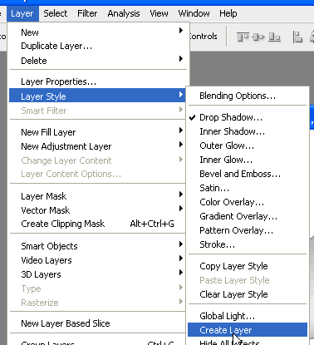Choose Satin... style

click(248, 188)
